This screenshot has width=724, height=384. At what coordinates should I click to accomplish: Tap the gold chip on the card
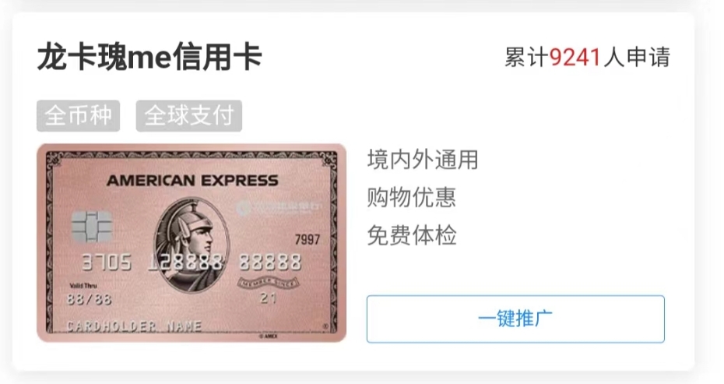[93, 227]
